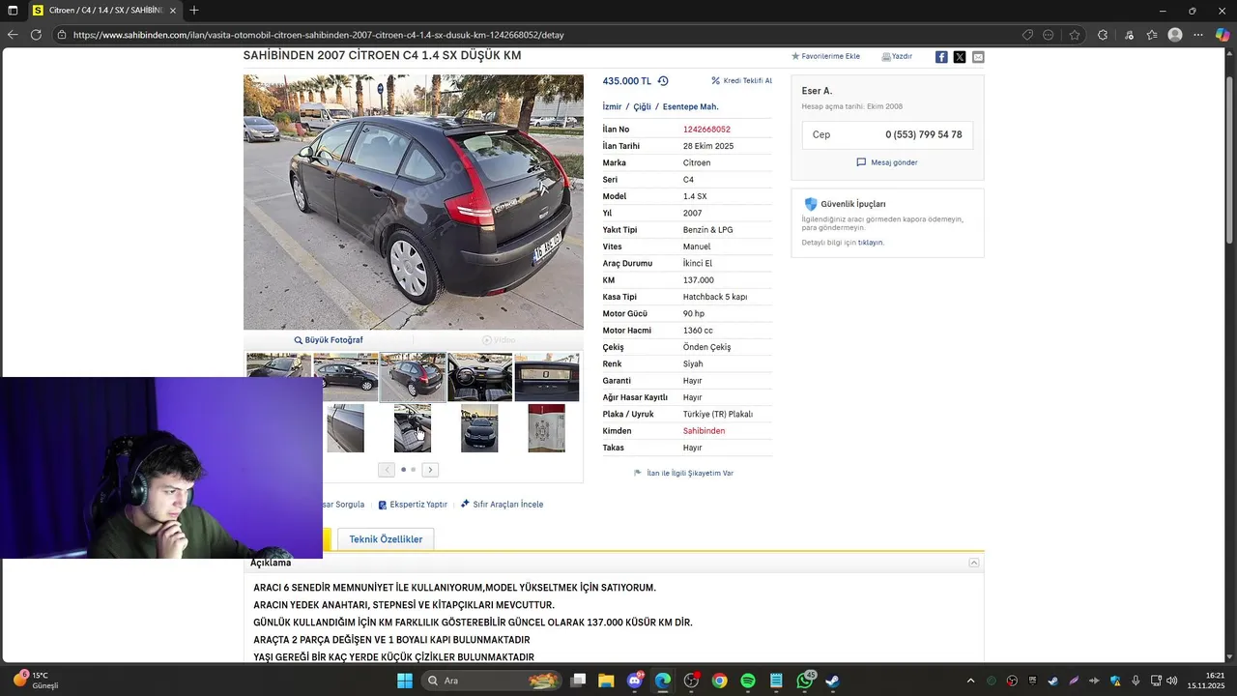Screen dimensions: 1237x696
Task: Click the Yazdır print link
Action: 897,57
